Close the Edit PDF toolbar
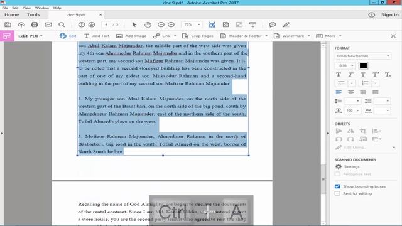The image size is (402, 226). pos(393,36)
